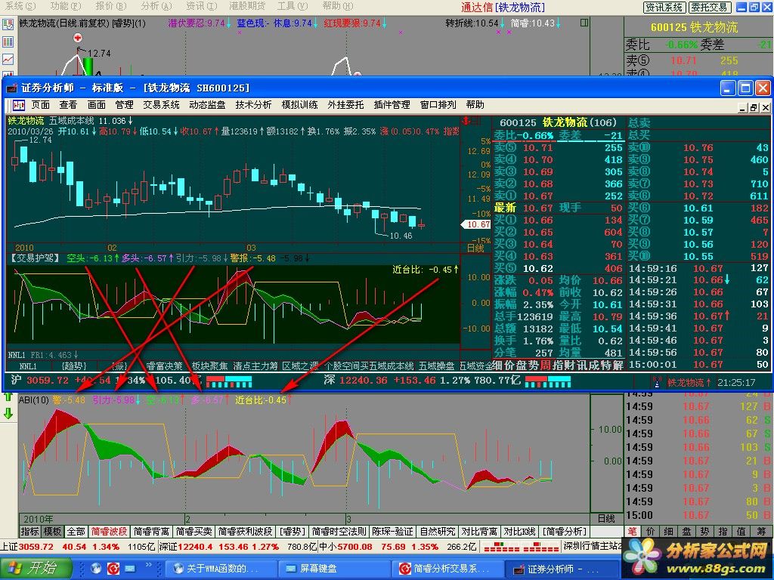This screenshot has width=774, height=580.
Task: Open the 页面 menu in 证券分析师
Action: tap(41, 105)
